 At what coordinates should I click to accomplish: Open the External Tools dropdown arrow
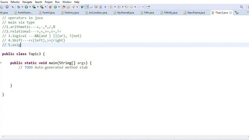tap(46, 7)
